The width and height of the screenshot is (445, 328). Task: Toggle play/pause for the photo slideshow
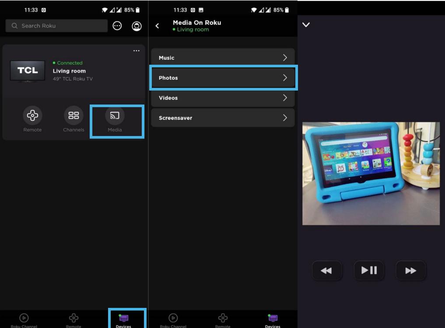pyautogui.click(x=369, y=270)
